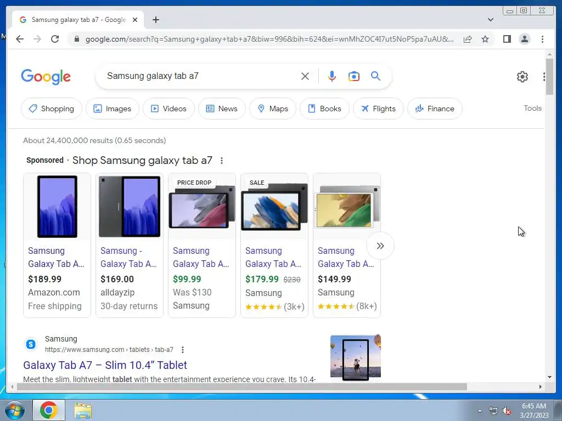Start voice search with the microphone icon
The width and height of the screenshot is (562, 421).
tap(332, 76)
